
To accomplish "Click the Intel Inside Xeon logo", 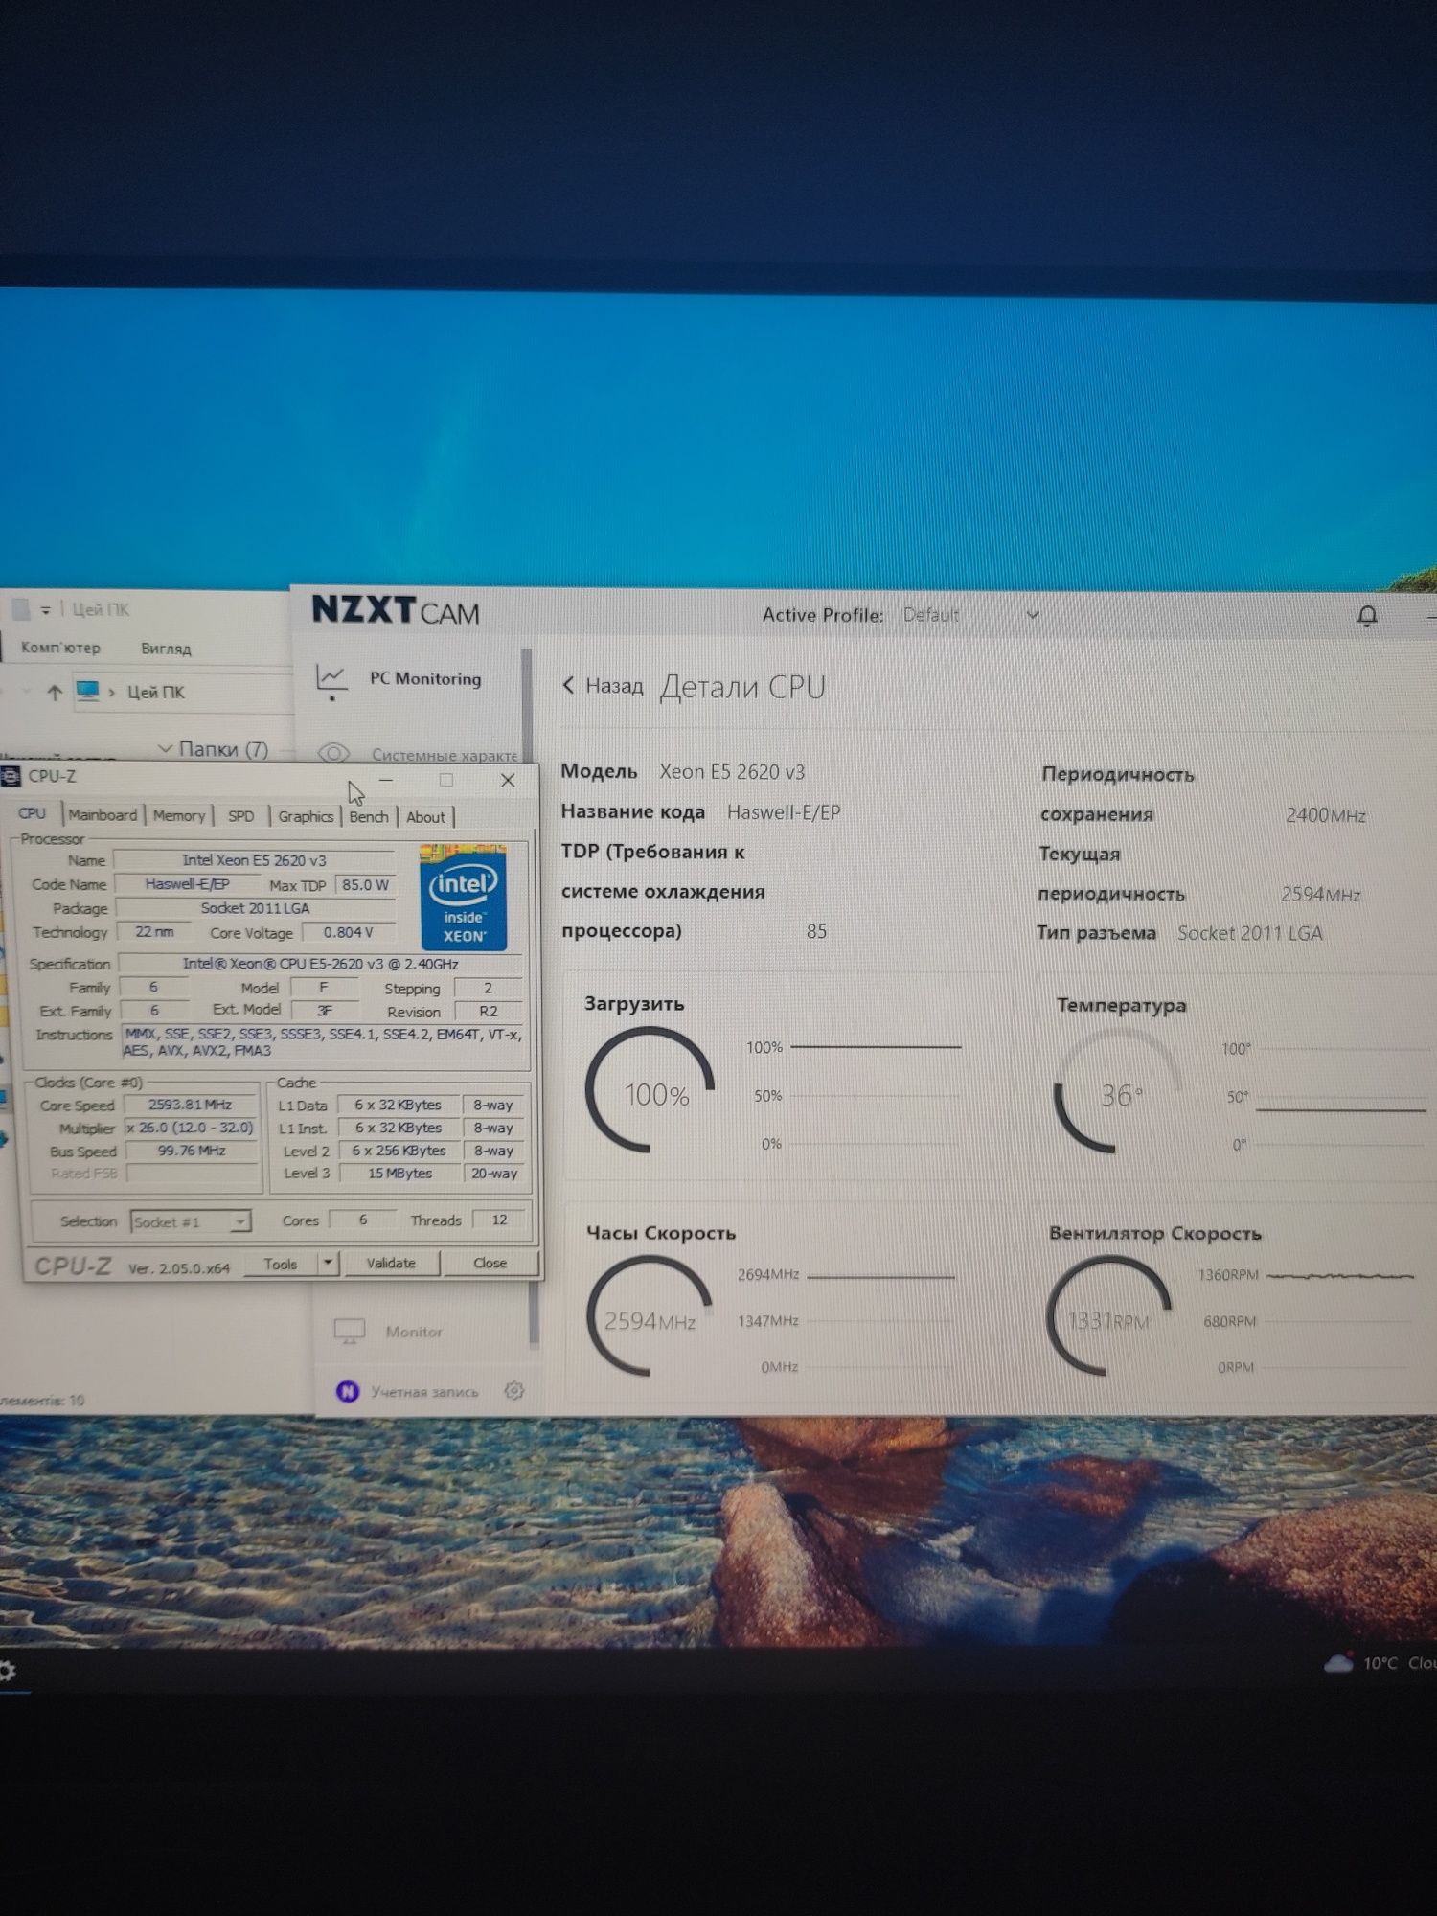I will (464, 897).
